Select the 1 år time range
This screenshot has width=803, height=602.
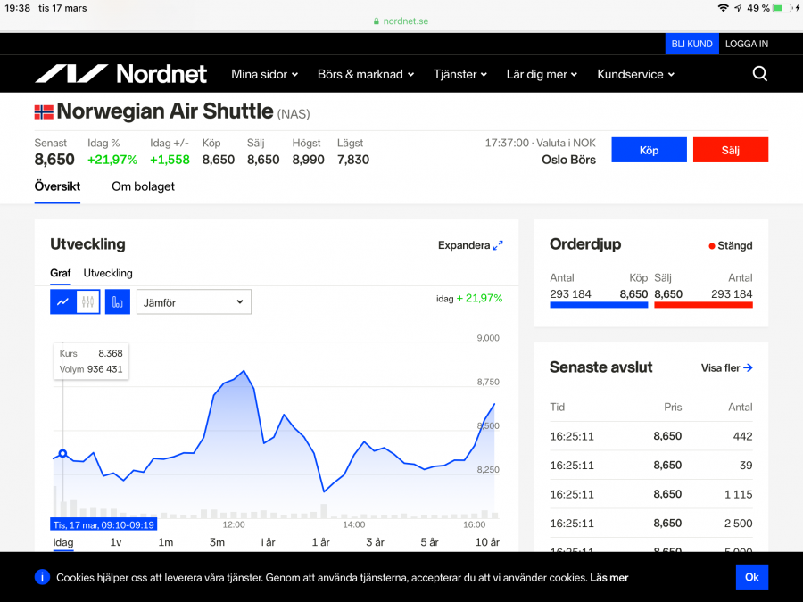320,542
